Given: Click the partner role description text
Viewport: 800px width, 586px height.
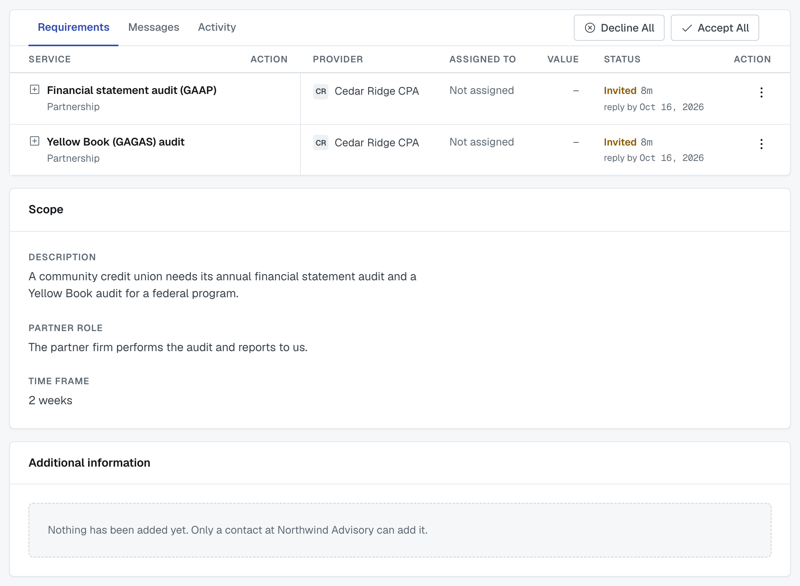Looking at the screenshot, I should click(x=168, y=347).
